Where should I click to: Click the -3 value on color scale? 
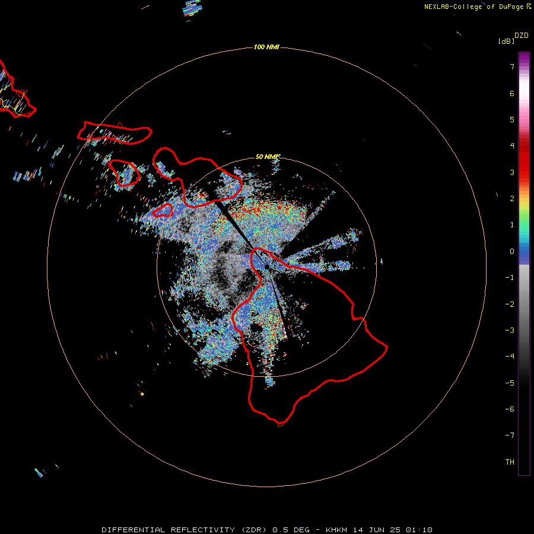[510, 330]
